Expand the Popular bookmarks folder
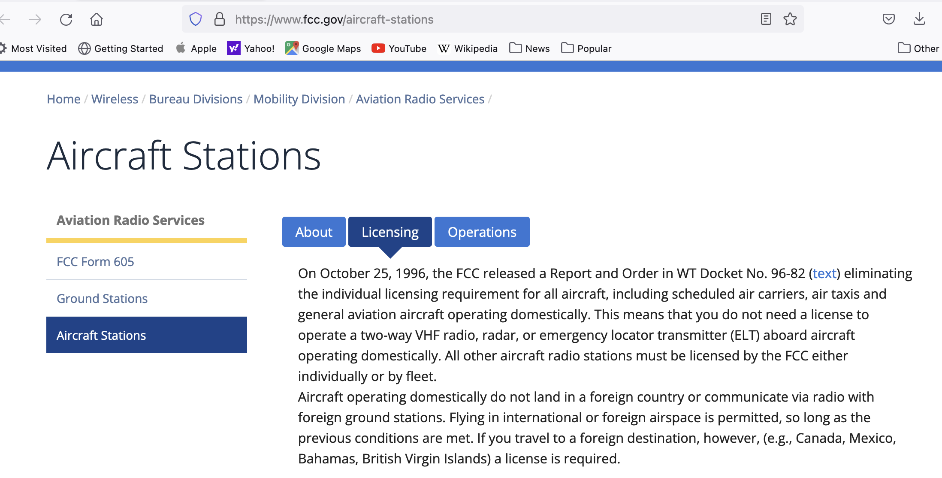This screenshot has width=942, height=478. (x=586, y=48)
